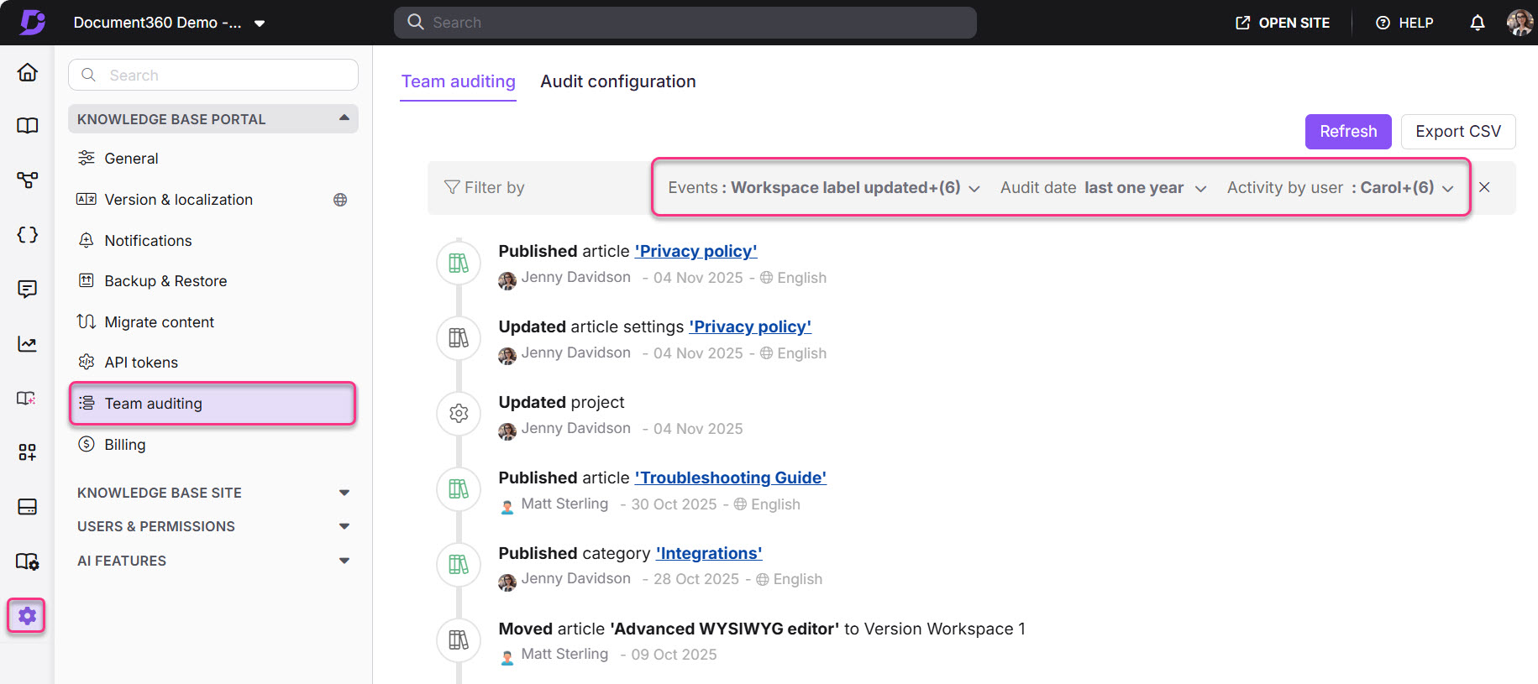Open the AI book sparkle icon in left rail
Viewport: 1538px width, 684px height.
pyautogui.click(x=28, y=398)
